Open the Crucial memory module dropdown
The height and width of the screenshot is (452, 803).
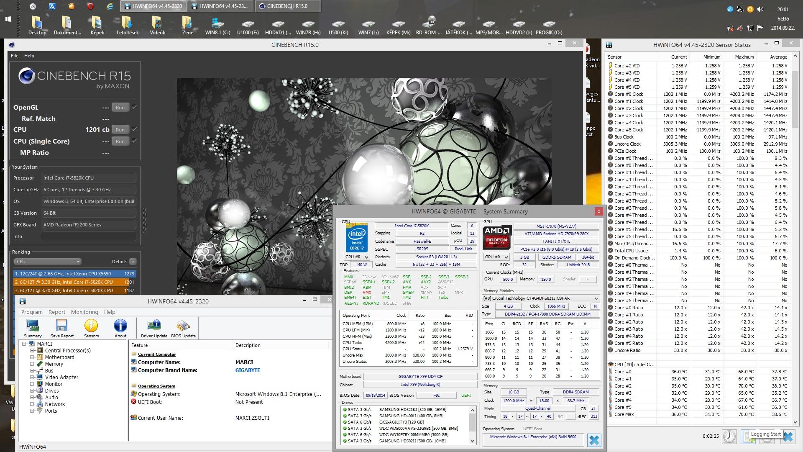click(x=541, y=298)
